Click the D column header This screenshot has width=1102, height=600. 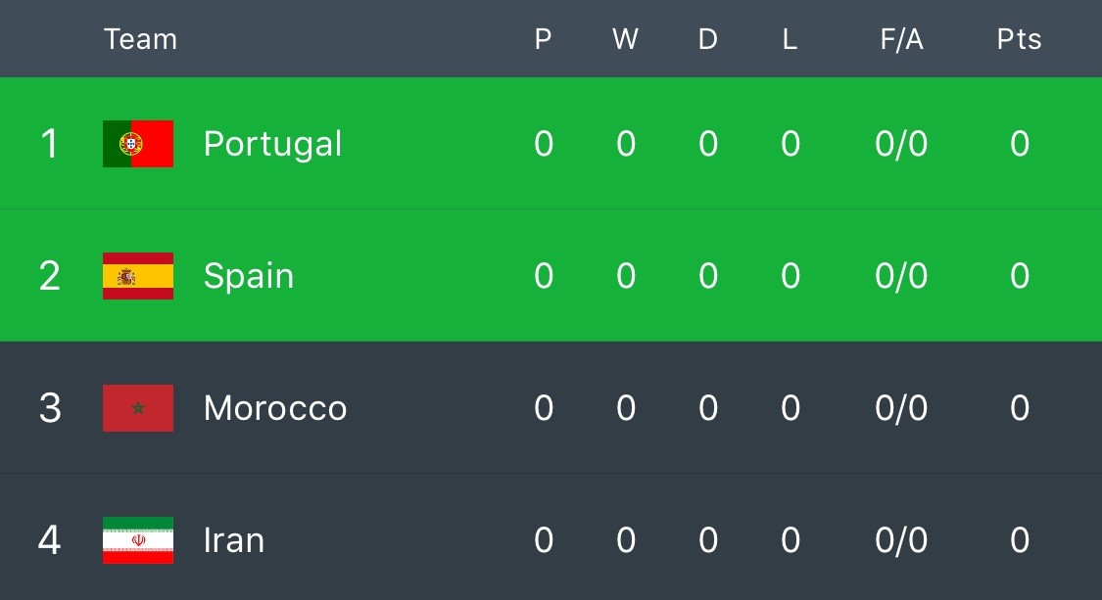pos(707,39)
